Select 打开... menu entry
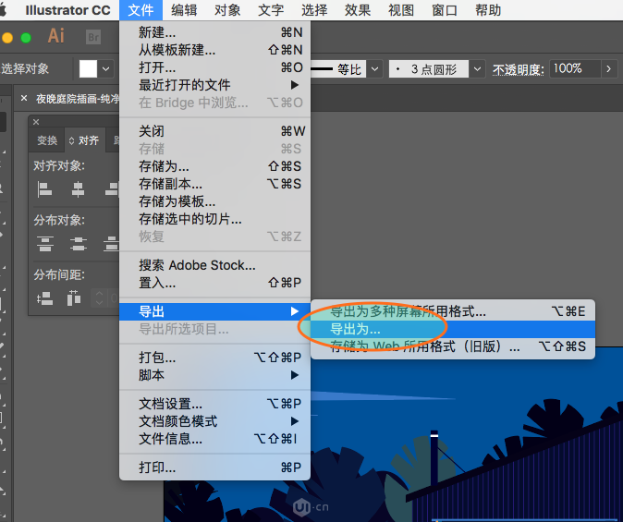The height and width of the screenshot is (522, 623). click(214, 67)
